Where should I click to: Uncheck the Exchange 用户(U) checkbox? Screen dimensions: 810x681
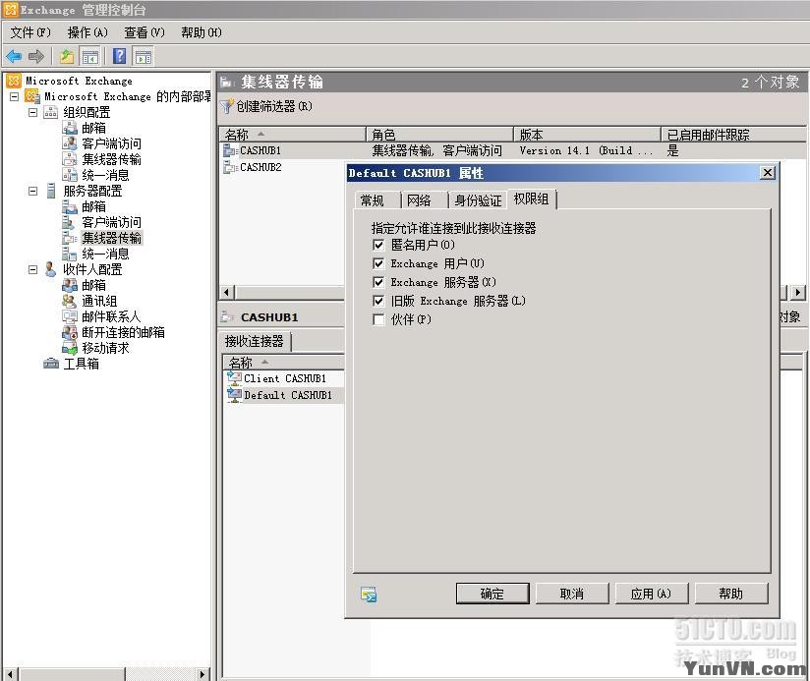(x=378, y=263)
